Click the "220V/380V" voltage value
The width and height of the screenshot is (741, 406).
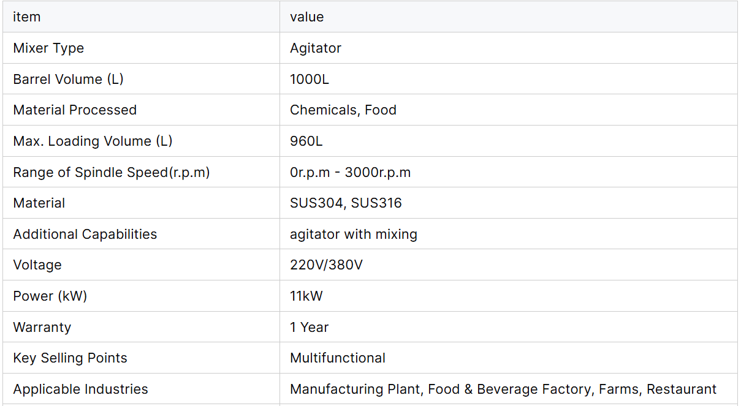325,265
